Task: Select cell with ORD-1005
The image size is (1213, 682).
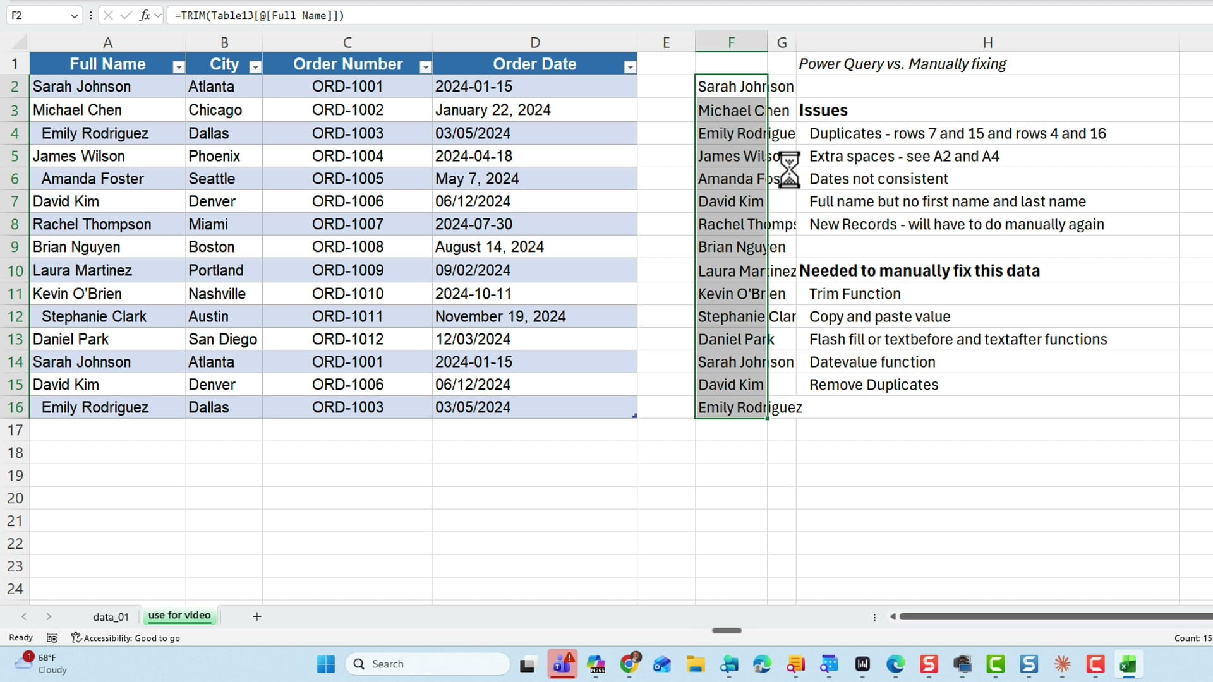Action: 347,179
